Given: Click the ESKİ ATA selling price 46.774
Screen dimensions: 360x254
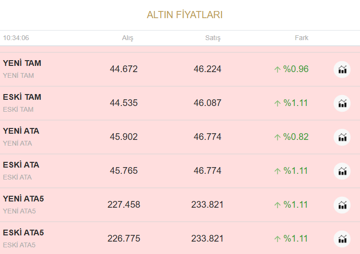Looking at the screenshot, I should pos(207,171).
